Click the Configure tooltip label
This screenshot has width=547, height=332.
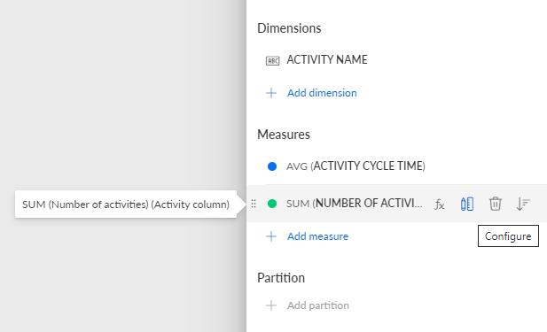pos(508,236)
